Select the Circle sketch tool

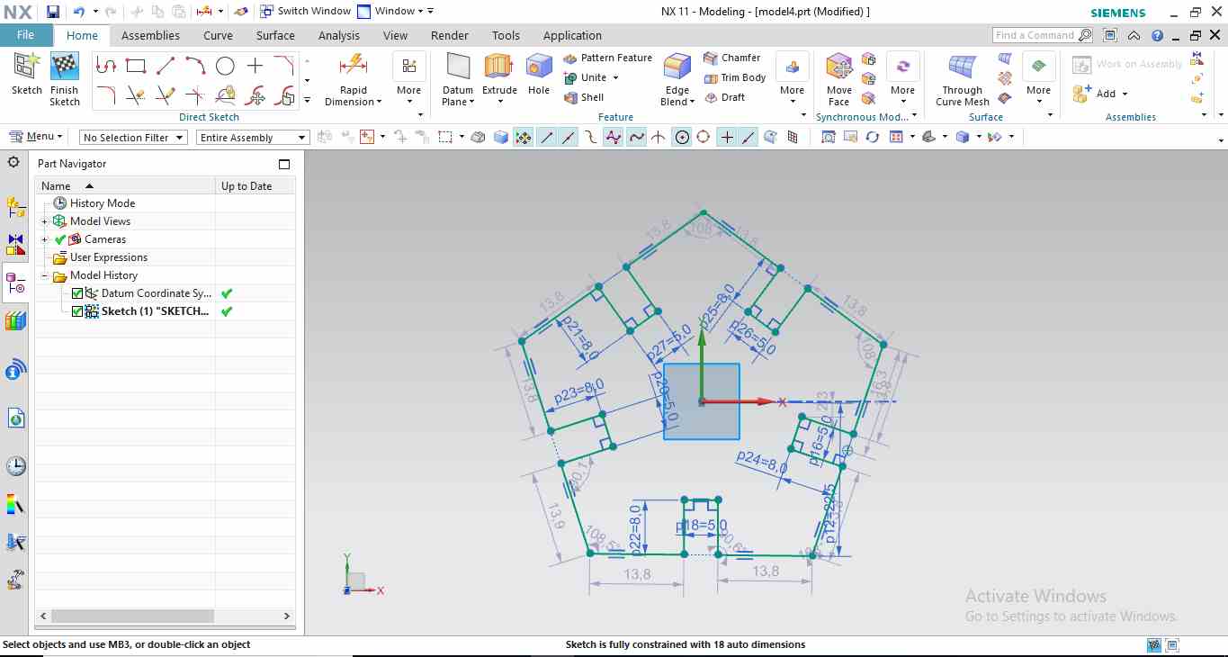(x=225, y=66)
